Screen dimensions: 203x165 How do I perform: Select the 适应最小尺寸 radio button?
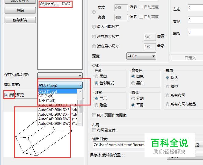point(94,46)
